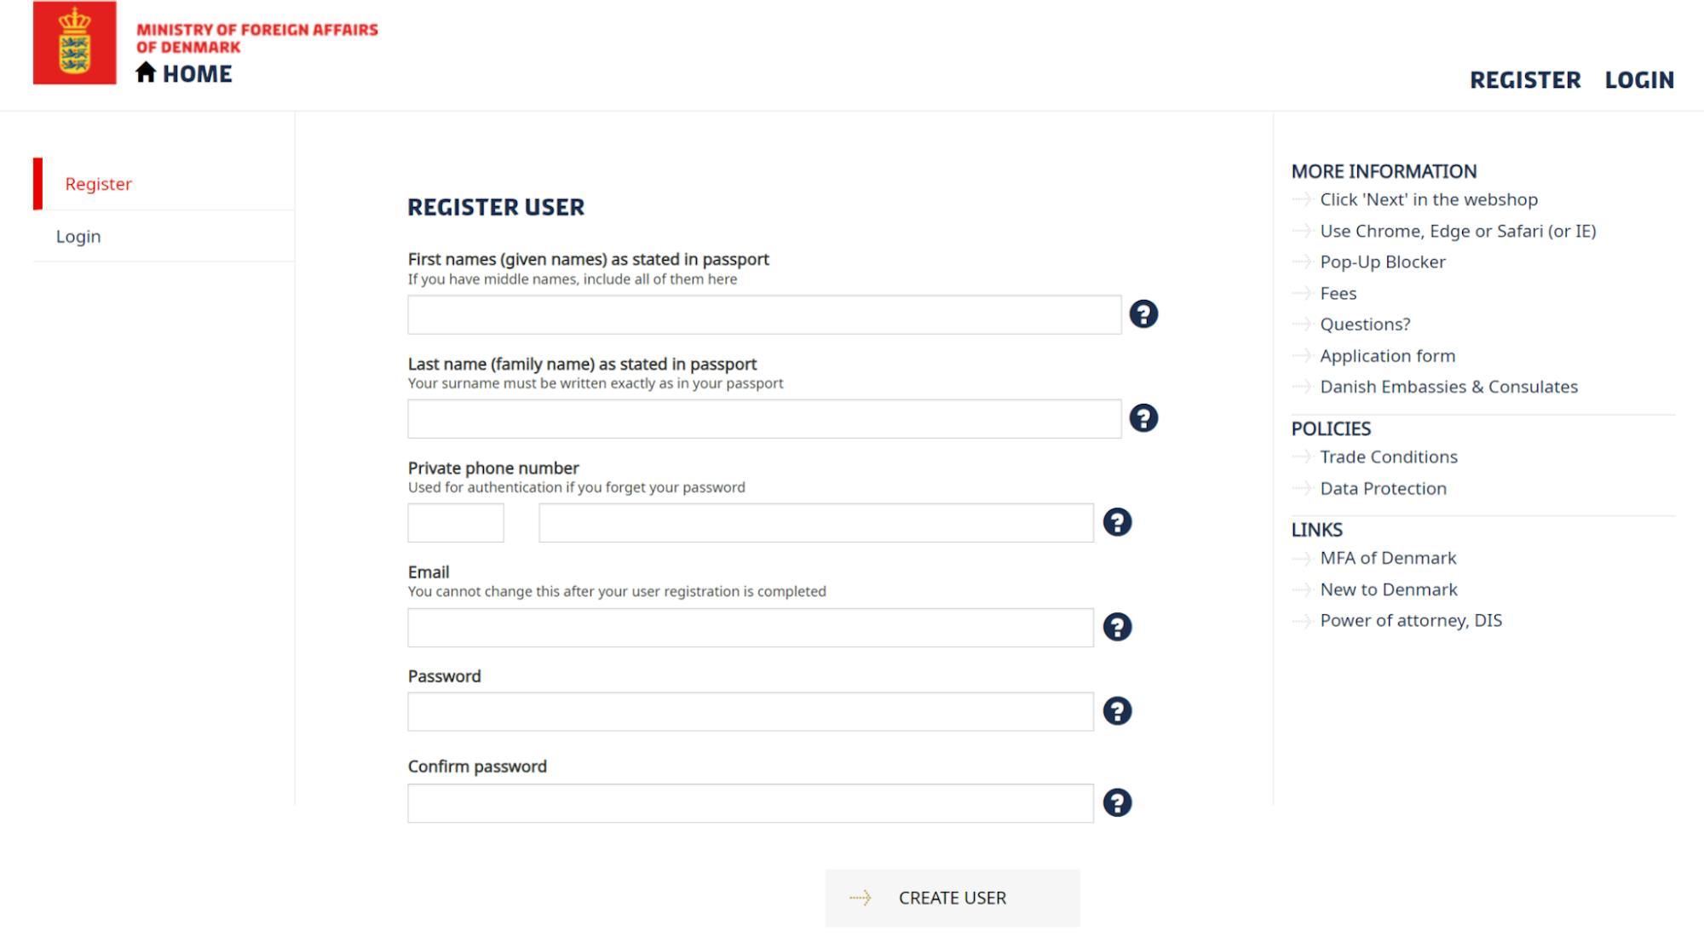Click the phone country code field

click(x=455, y=522)
